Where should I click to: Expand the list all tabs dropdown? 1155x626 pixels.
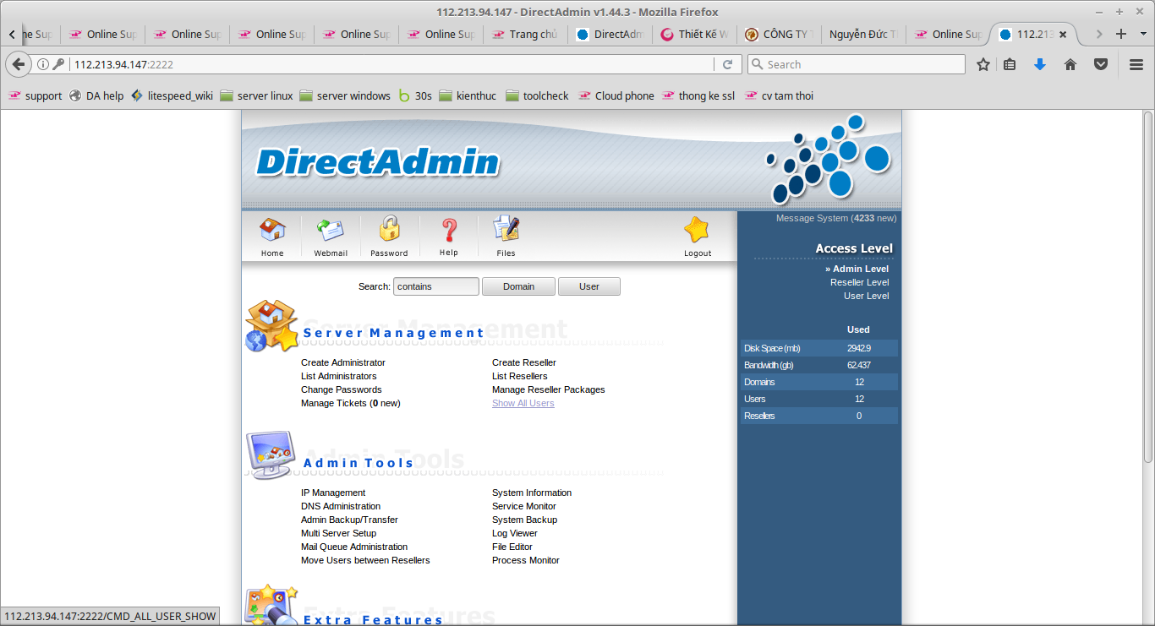(x=1142, y=34)
